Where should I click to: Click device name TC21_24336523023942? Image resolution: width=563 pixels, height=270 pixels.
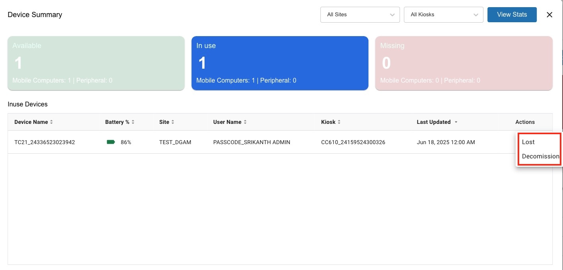pos(45,142)
